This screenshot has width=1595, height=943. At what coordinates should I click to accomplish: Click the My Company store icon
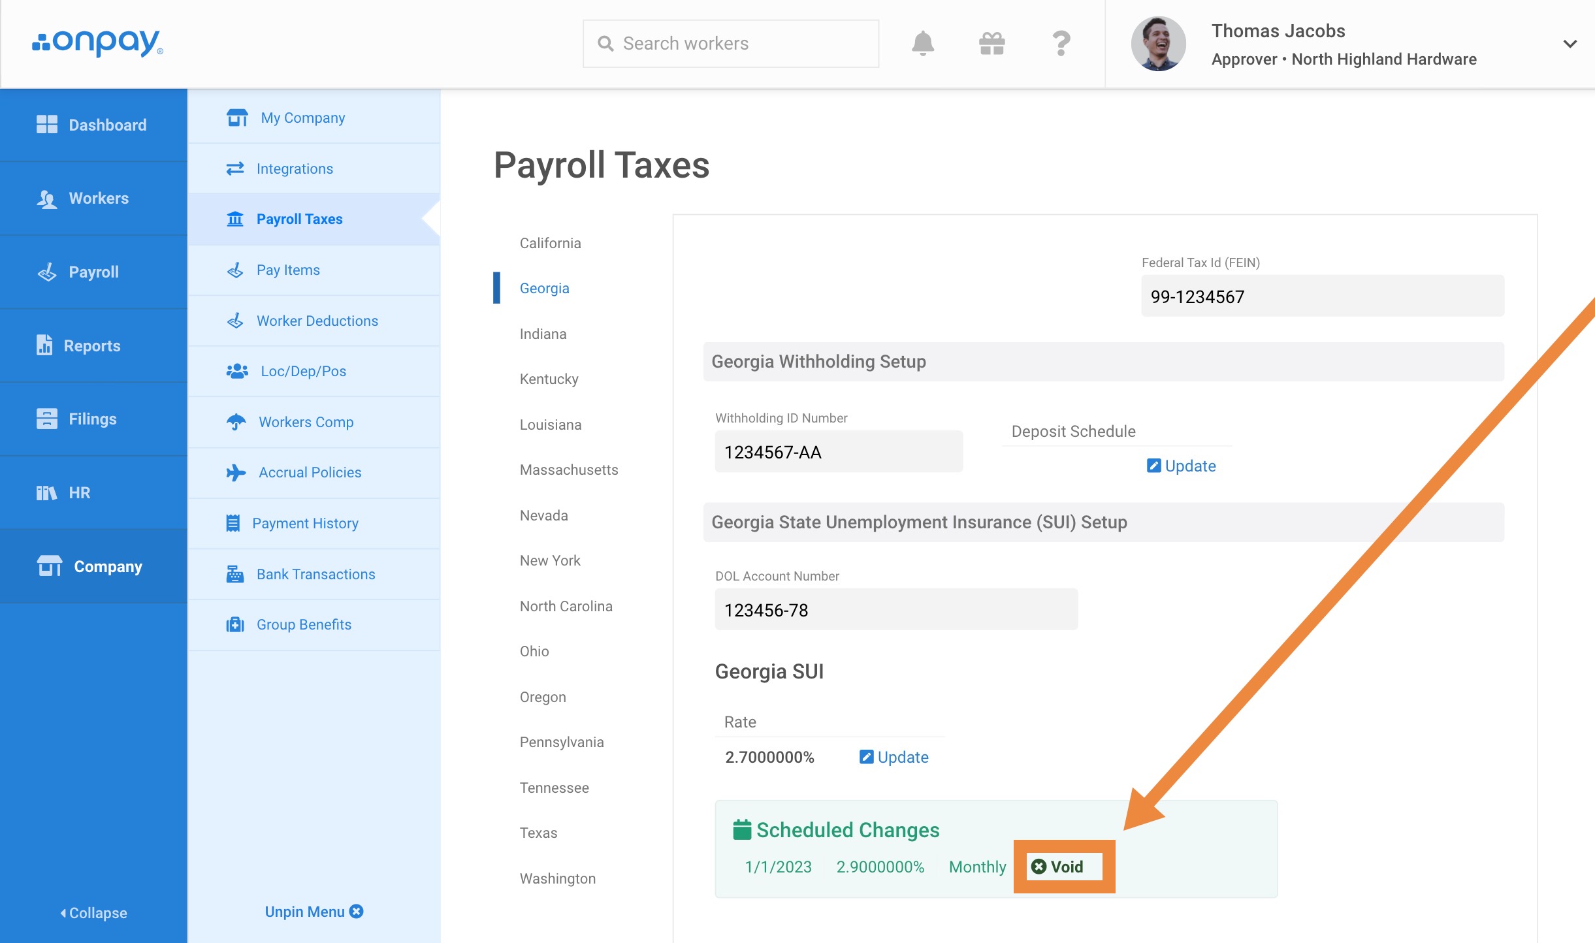[237, 118]
